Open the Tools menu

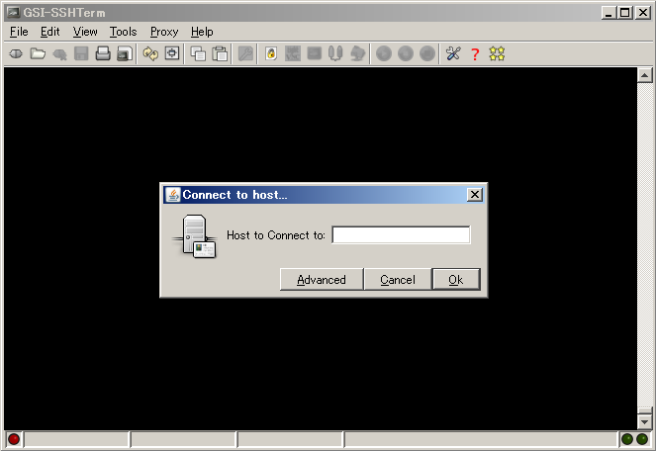click(x=123, y=32)
